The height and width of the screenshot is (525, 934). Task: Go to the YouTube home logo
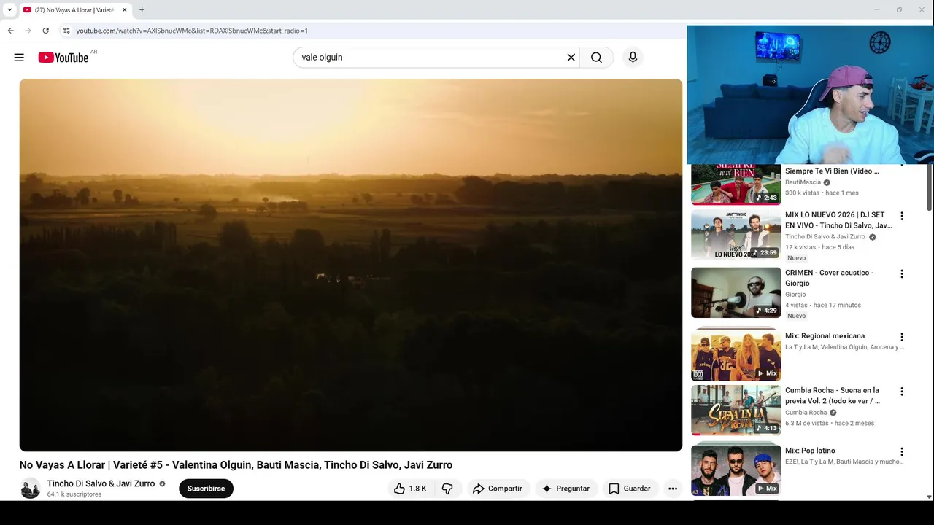coord(63,58)
